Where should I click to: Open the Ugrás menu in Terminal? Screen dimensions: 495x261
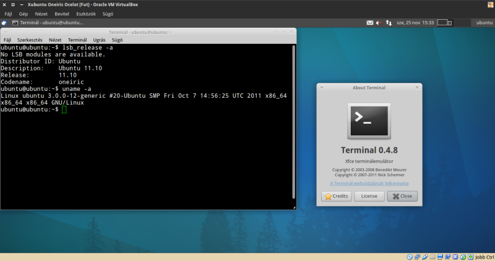point(99,40)
